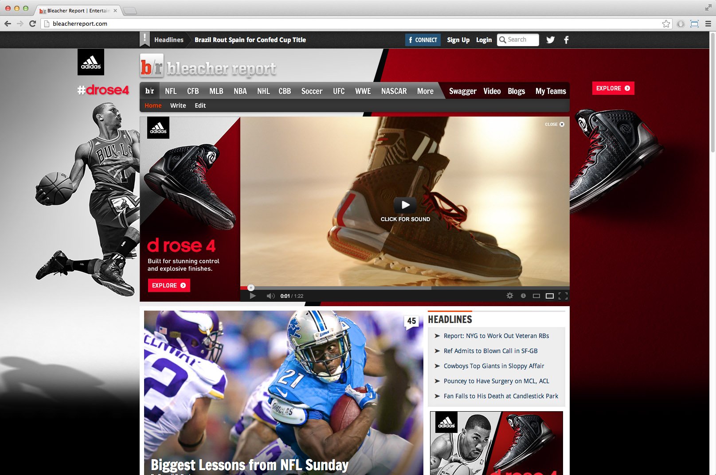Open Ref Admits to Blown Call in SF-GB

point(490,351)
